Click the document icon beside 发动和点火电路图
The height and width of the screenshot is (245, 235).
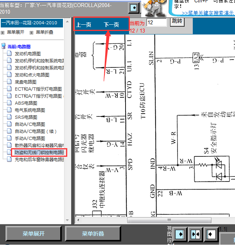point(9,74)
